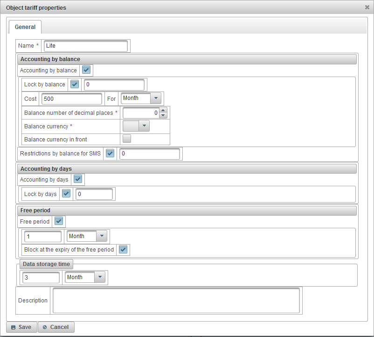Switch to the General tab
The width and height of the screenshot is (374, 337).
tap(25, 27)
